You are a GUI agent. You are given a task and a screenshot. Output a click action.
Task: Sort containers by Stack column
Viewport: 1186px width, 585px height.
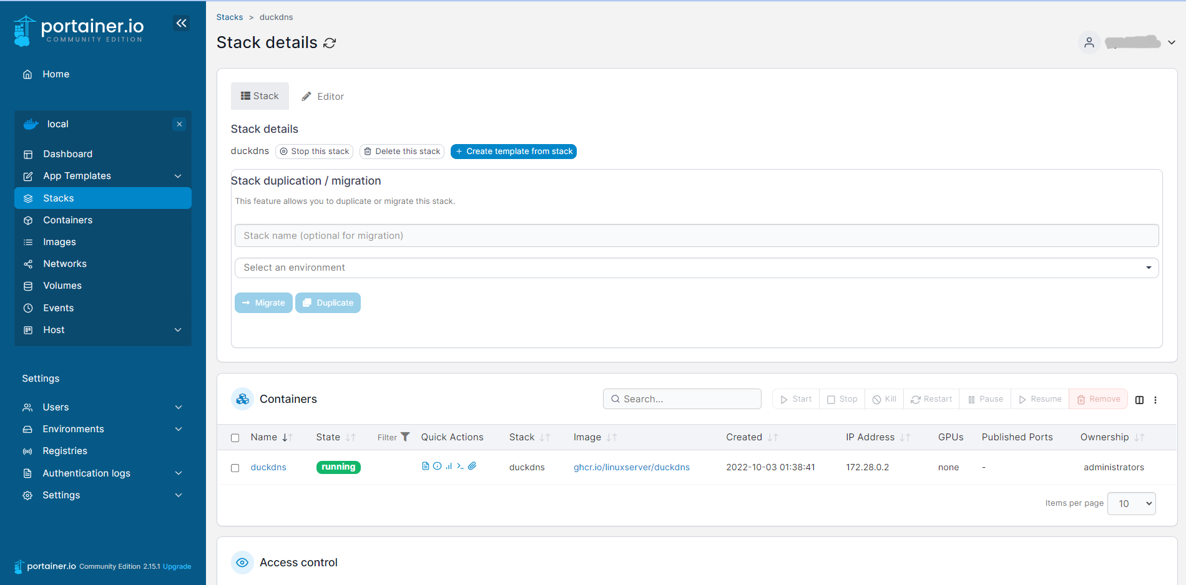pos(529,437)
